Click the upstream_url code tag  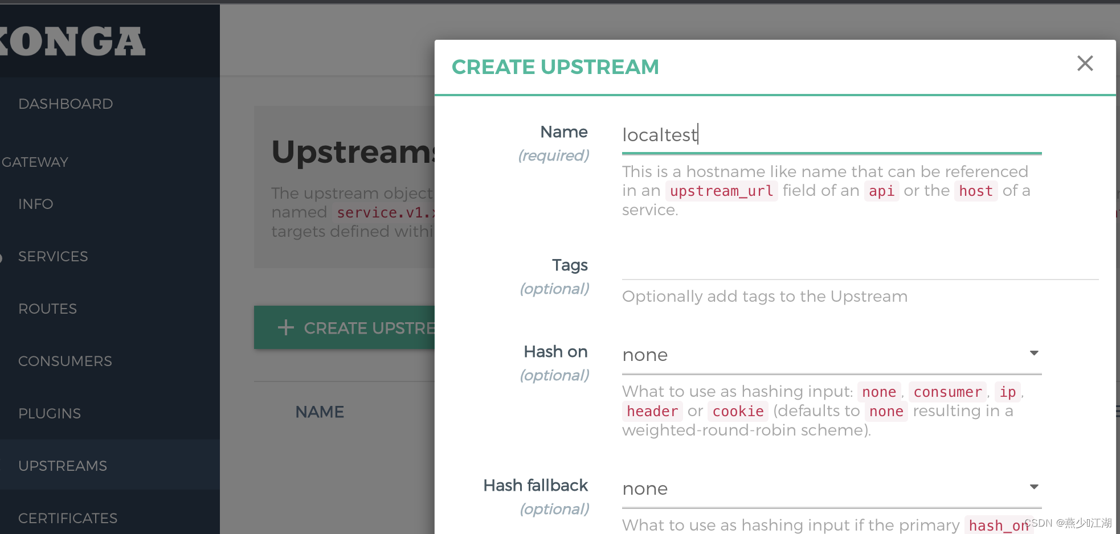[x=721, y=191]
